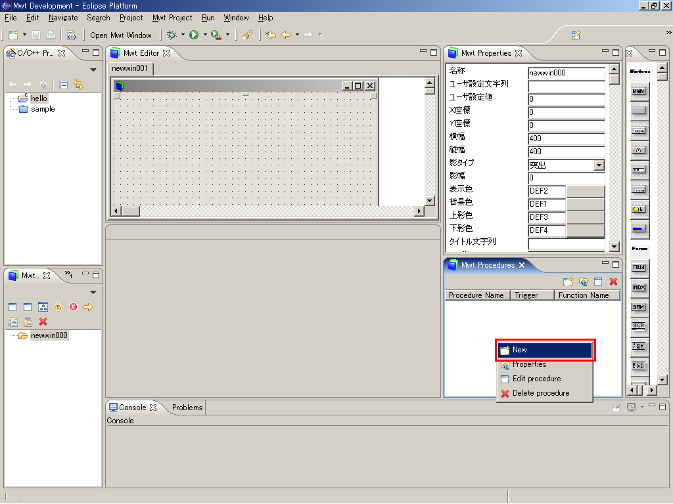Select the FRM form palette item
The width and height of the screenshot is (673, 504).
639,268
